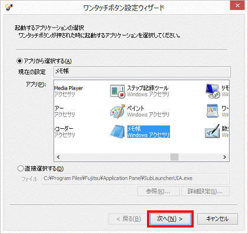Select the 'ペイント' list label
The image size is (248, 234).
point(136,108)
